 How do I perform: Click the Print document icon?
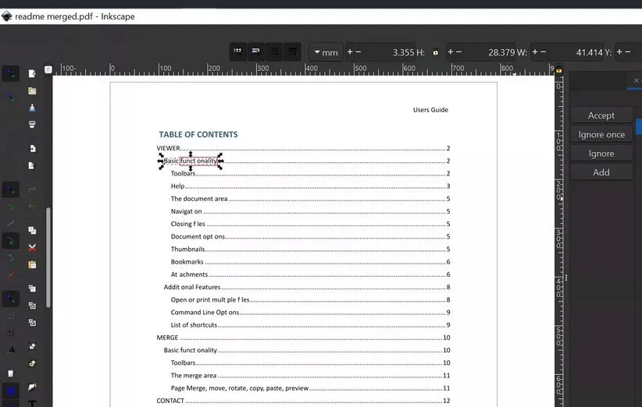pos(32,125)
